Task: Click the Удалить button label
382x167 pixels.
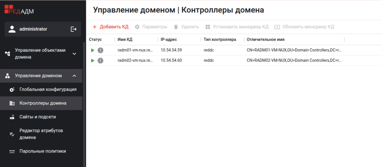Action: 190,27
